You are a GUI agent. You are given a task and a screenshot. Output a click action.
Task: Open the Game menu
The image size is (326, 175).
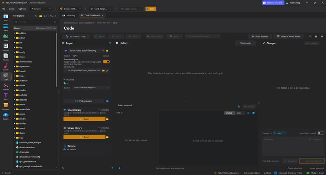(12, 9)
